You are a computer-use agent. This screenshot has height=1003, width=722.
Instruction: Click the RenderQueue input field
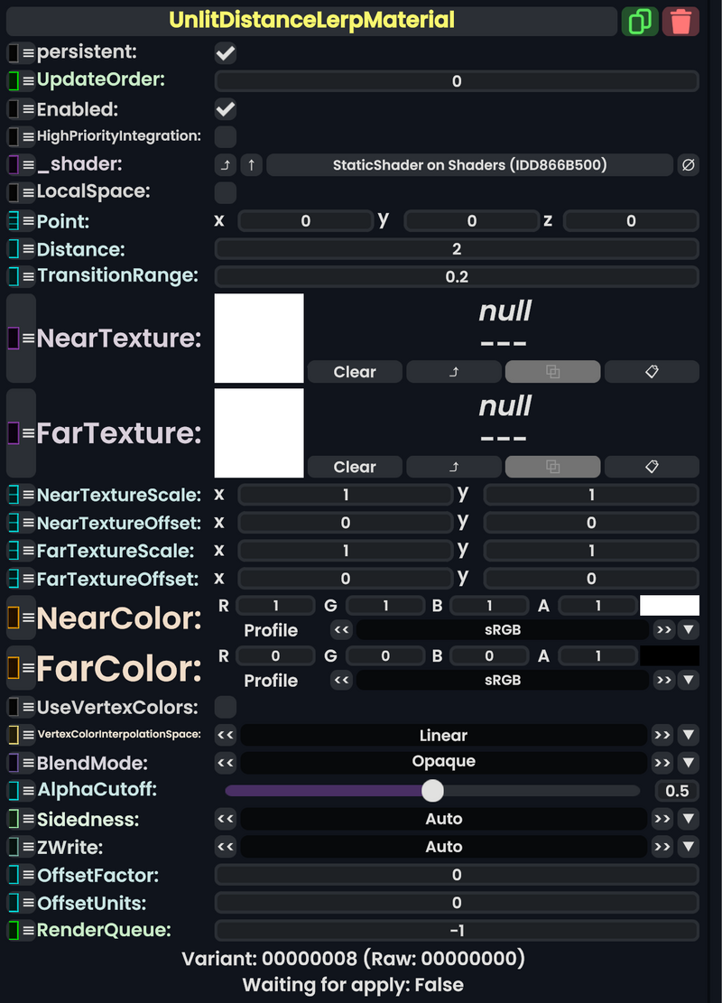[456, 930]
